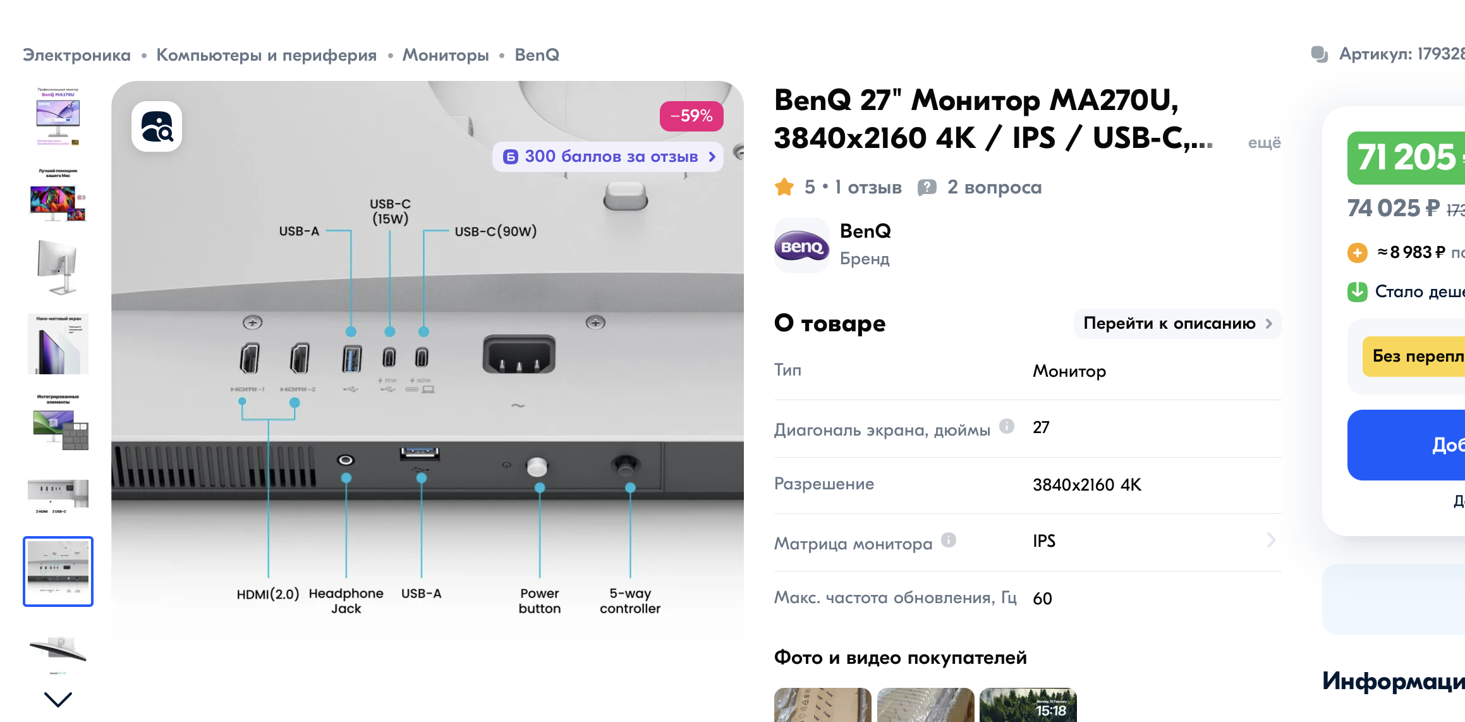Image resolution: width=1465 pixels, height=722 pixels.
Task: Open the '1 отзыв' reviews link
Action: coord(868,187)
